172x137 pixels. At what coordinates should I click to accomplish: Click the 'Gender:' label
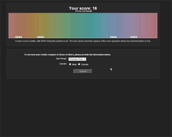[63, 64]
